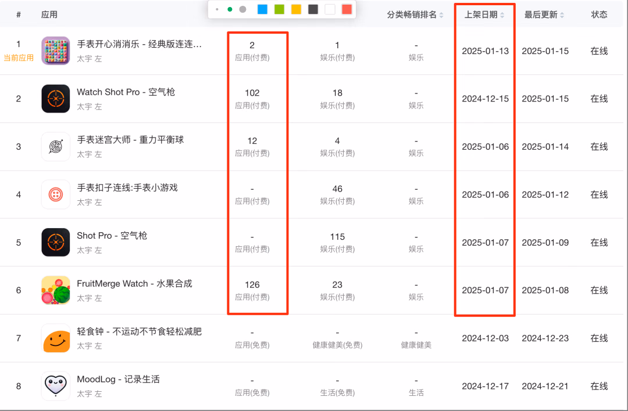The width and height of the screenshot is (628, 411).
Task: Click the 上架日期 sort arrows
Action: [x=502, y=15]
